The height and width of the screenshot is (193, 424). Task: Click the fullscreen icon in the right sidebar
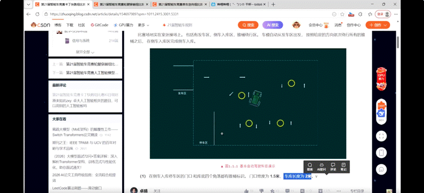tap(381, 136)
